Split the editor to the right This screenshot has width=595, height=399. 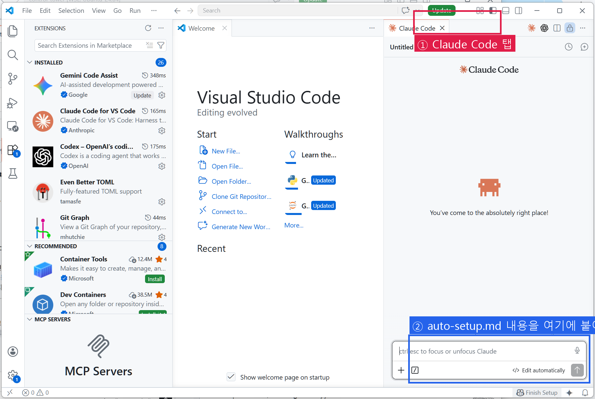[x=557, y=28]
